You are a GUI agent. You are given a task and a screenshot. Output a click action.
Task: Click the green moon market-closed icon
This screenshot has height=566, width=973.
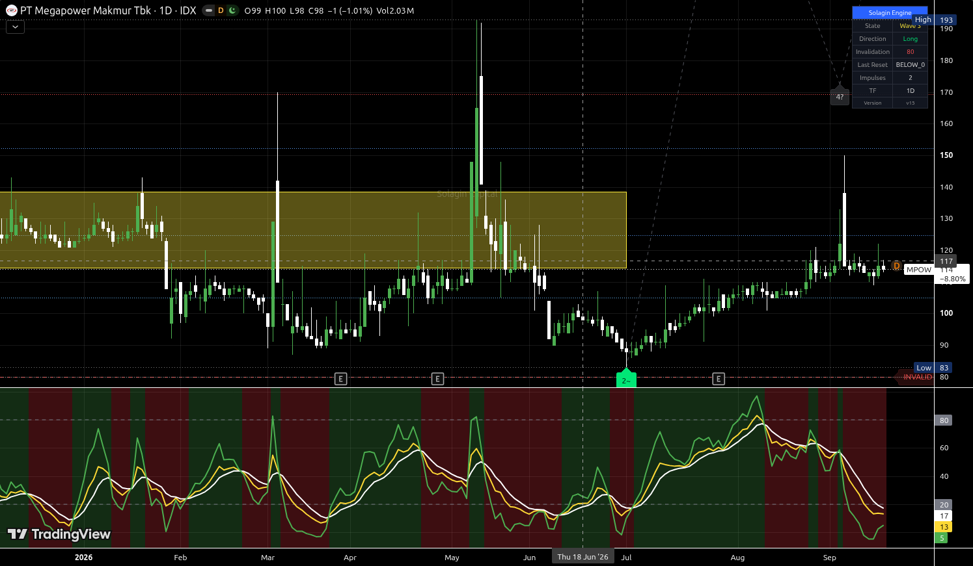232,10
